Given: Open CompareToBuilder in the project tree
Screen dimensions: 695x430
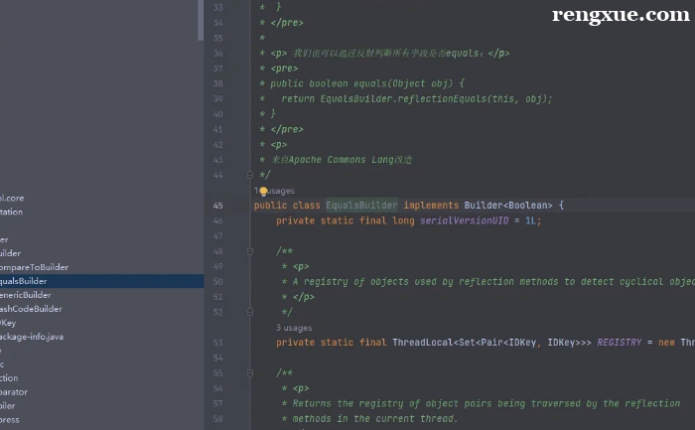Looking at the screenshot, I should (34, 267).
